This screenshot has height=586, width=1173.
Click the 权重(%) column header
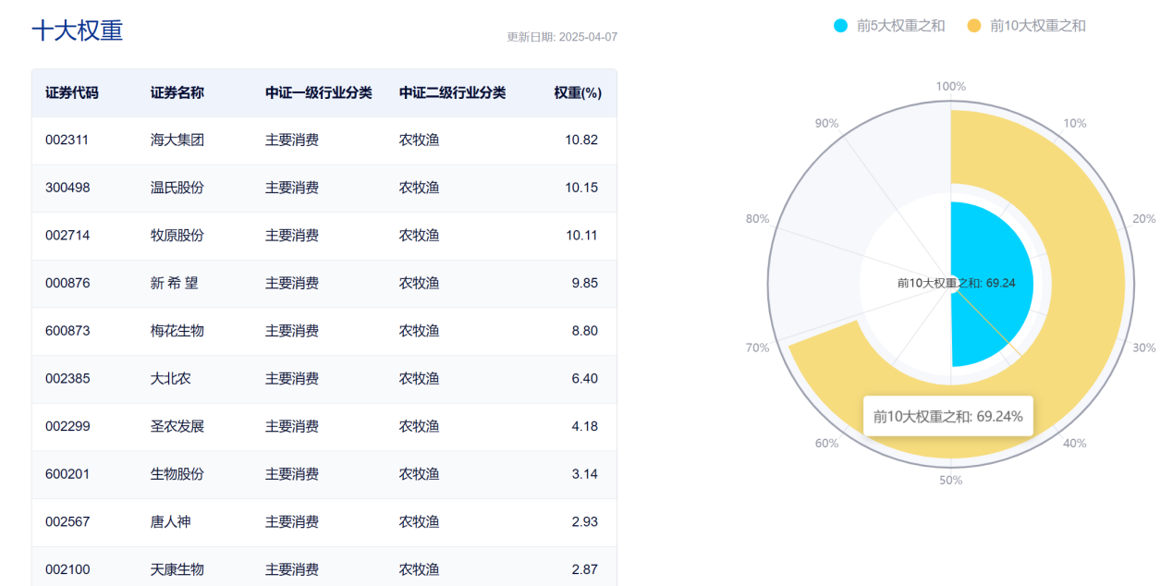click(x=578, y=92)
